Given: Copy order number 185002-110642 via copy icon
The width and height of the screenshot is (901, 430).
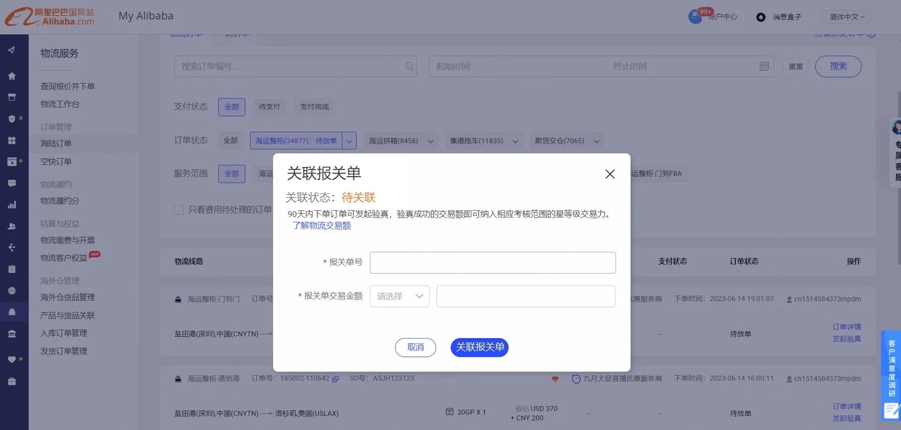Looking at the screenshot, I should pos(336,379).
